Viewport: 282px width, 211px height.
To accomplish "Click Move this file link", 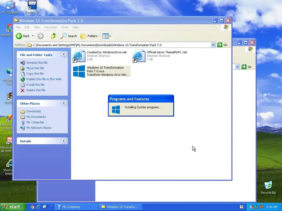I will (35, 68).
